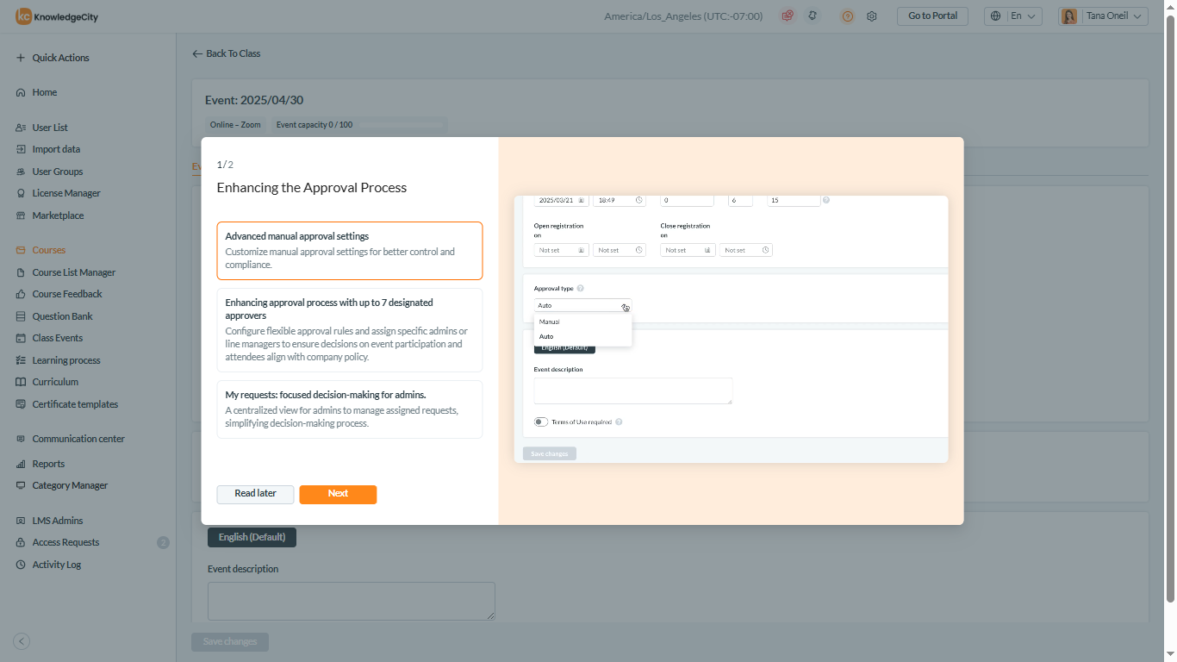Select Advanced manual approval settings card

coord(350,251)
